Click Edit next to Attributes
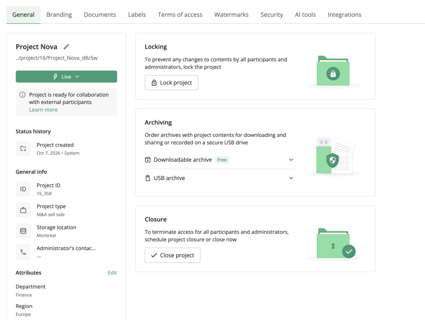Viewport: 425px width, 320px height. coord(112,273)
